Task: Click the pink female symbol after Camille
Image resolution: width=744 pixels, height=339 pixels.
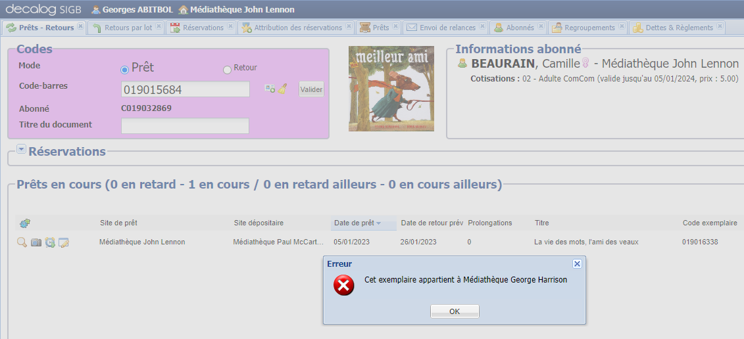Action: 585,63
